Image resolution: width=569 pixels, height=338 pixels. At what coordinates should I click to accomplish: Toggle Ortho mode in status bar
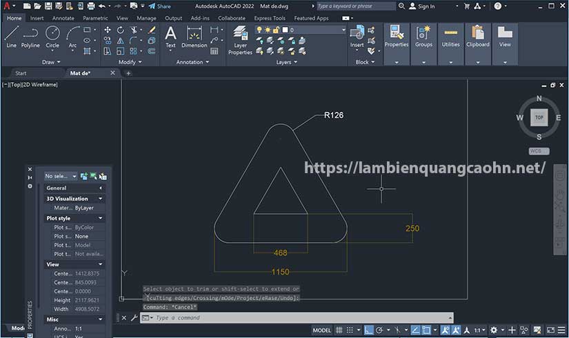point(368,330)
